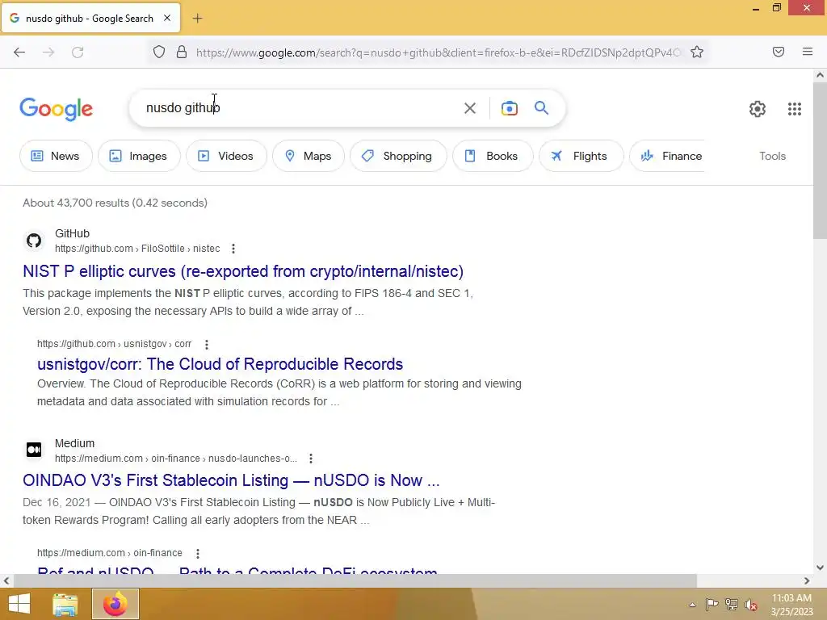This screenshot has width=827, height=620.
Task: Click the github.com usnistgov corr URL
Action: pos(114,344)
